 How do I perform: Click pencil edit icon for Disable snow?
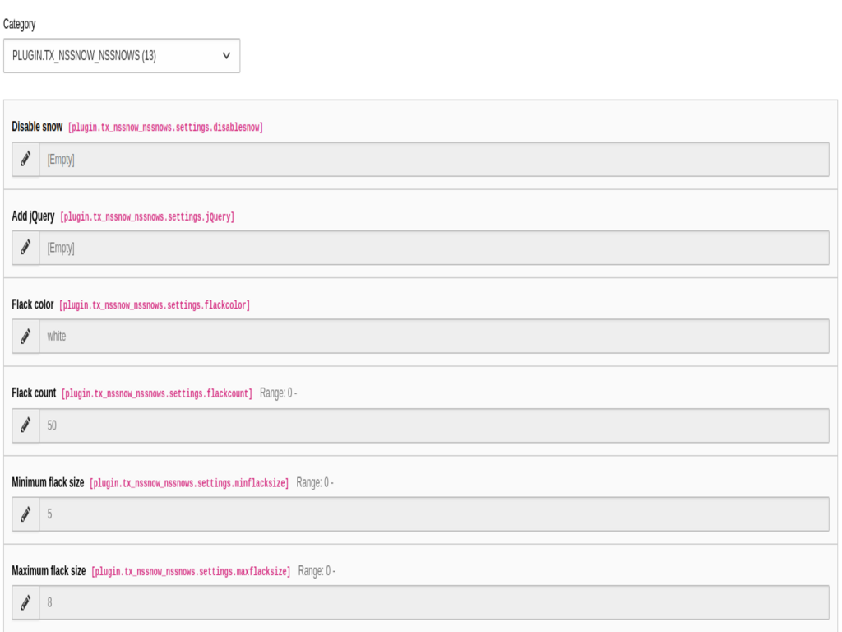[25, 159]
